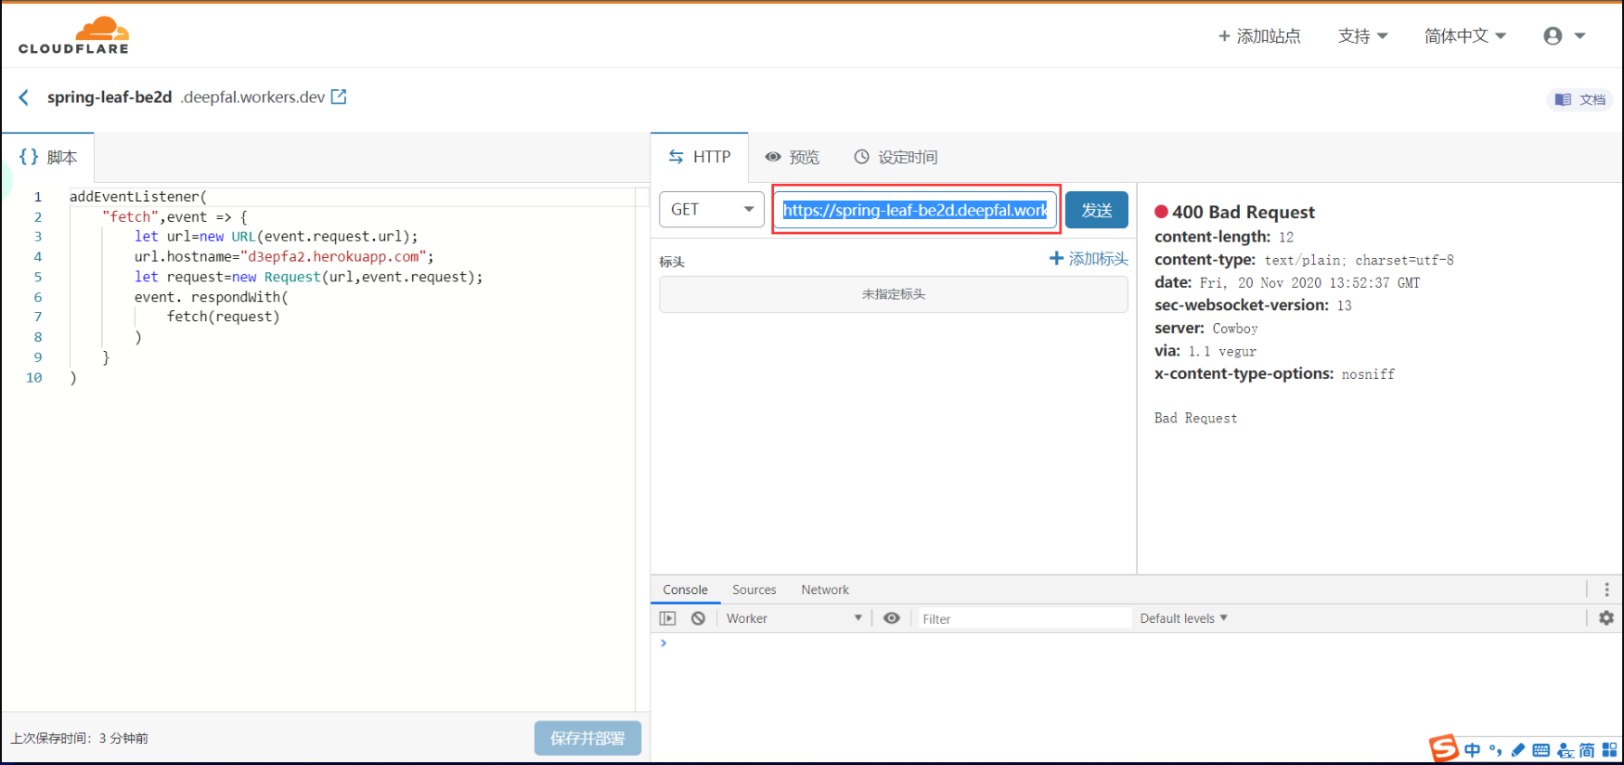Click the request URL input field
This screenshot has width=1624, height=765.
click(x=916, y=210)
